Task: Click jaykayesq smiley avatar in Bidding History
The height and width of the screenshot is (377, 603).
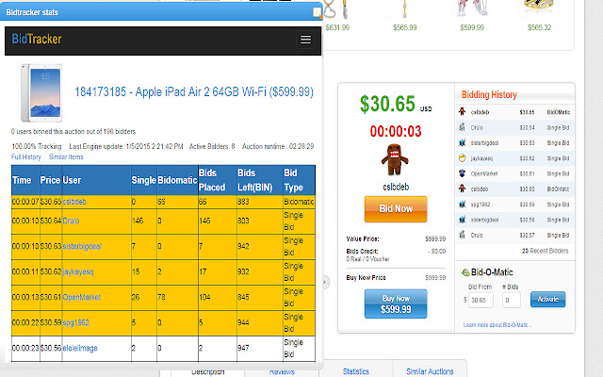Action: pos(463,158)
